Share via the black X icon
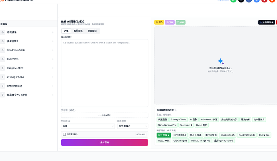The image size is (277, 161). 241,0
